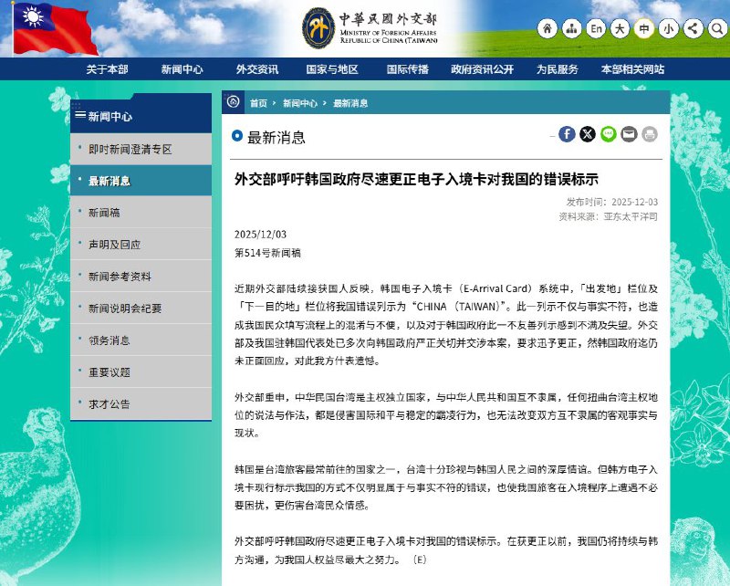This screenshot has width=730, height=586.
Task: Open the 新闻中心 top navigation menu
Action: tap(182, 69)
